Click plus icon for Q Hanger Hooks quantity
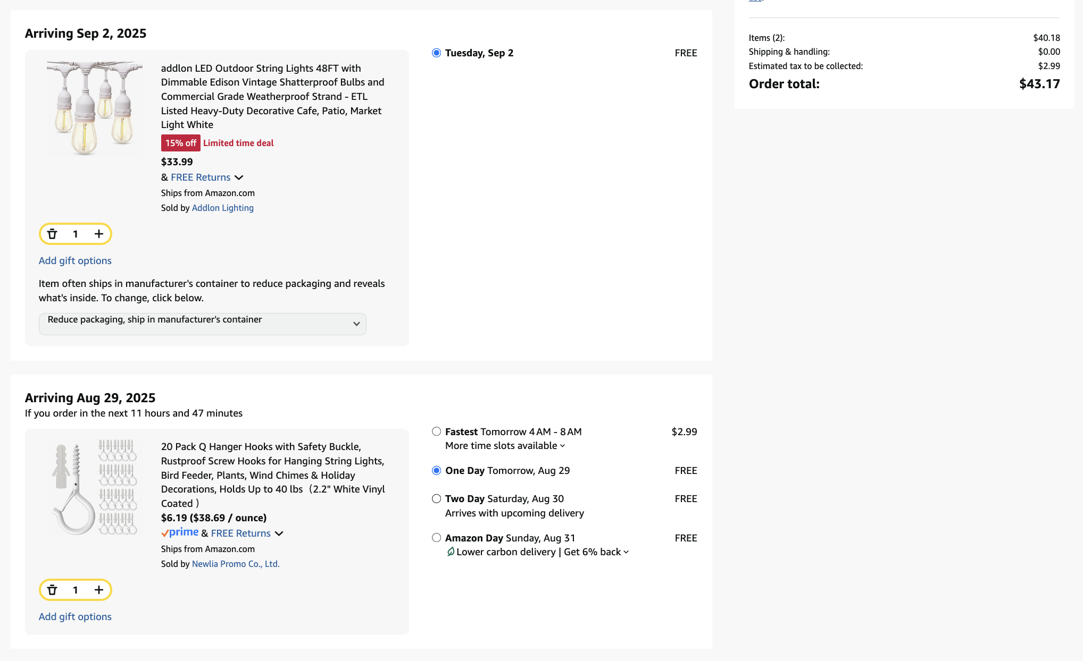The image size is (1083, 661). pos(99,590)
